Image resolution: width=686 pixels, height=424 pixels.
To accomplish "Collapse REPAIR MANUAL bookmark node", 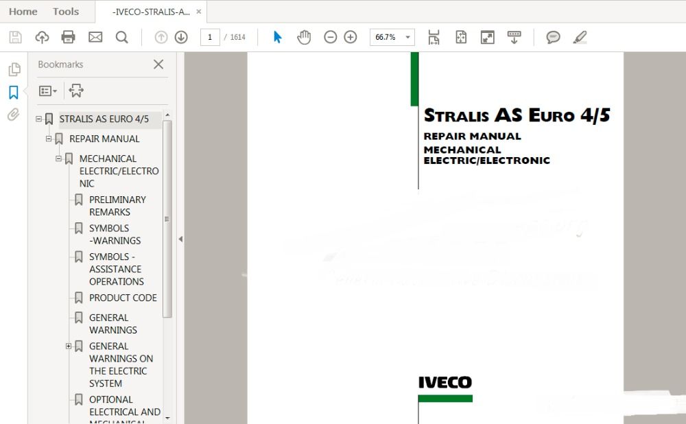I will 49,139.
